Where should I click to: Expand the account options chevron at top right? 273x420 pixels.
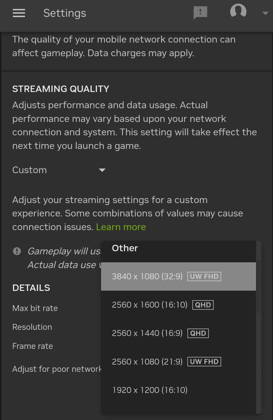265,13
